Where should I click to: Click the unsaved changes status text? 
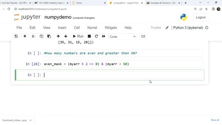[84, 18]
